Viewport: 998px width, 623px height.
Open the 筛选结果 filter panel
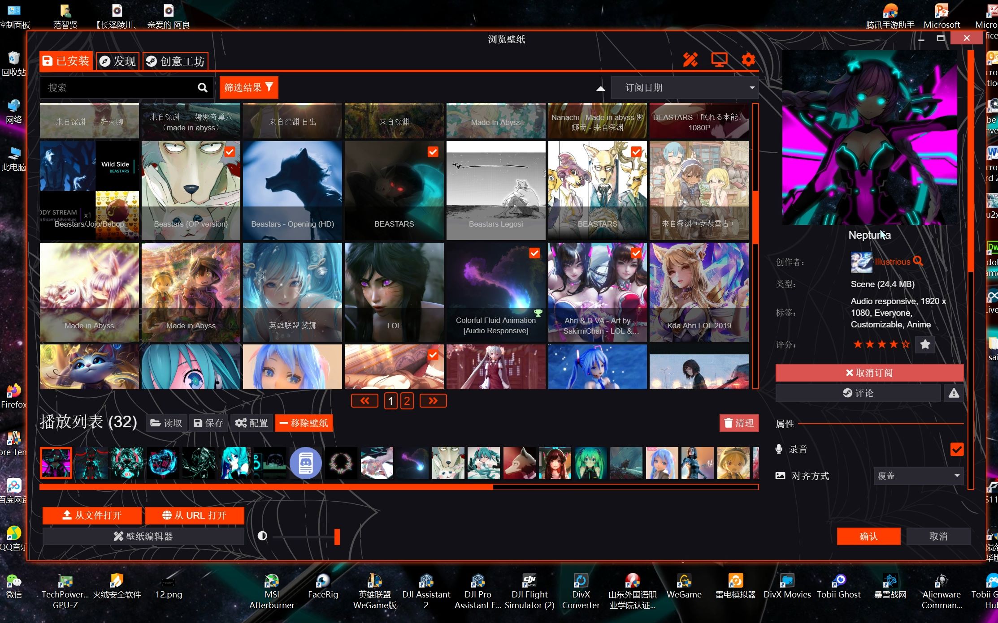tap(249, 87)
